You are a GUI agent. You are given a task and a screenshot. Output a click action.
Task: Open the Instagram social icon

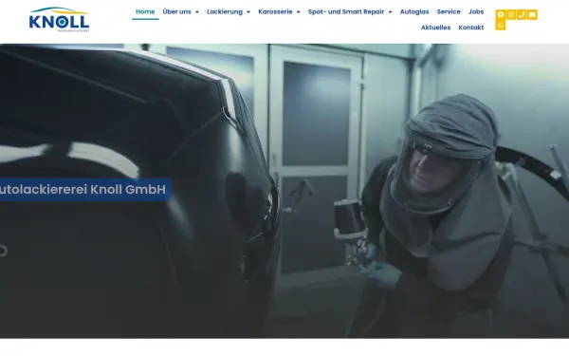pos(511,14)
